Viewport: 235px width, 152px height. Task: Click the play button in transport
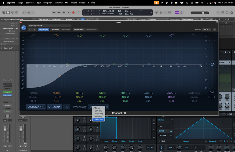click(x=68, y=12)
